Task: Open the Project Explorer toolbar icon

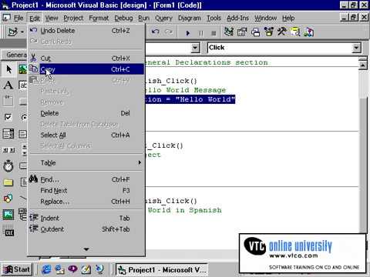Action: [x=228, y=32]
